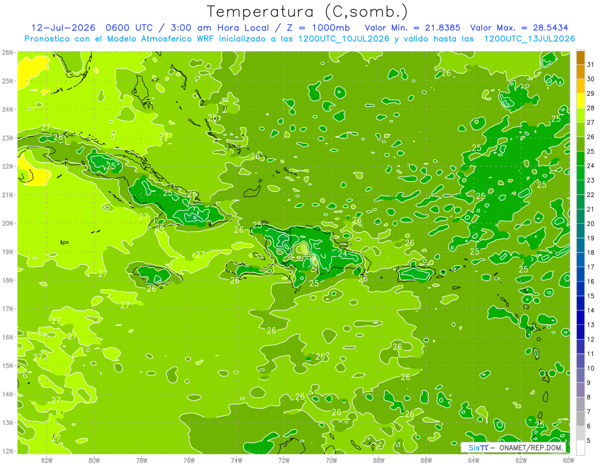This screenshot has width=604, height=467.
Task: Click the "76W" longitude axis label
Action: (189, 459)
